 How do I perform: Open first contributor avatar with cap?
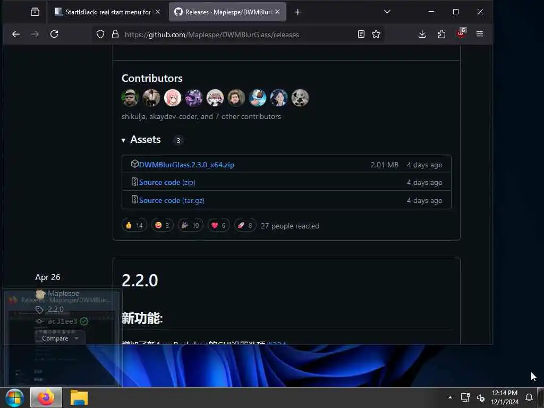coord(130,98)
